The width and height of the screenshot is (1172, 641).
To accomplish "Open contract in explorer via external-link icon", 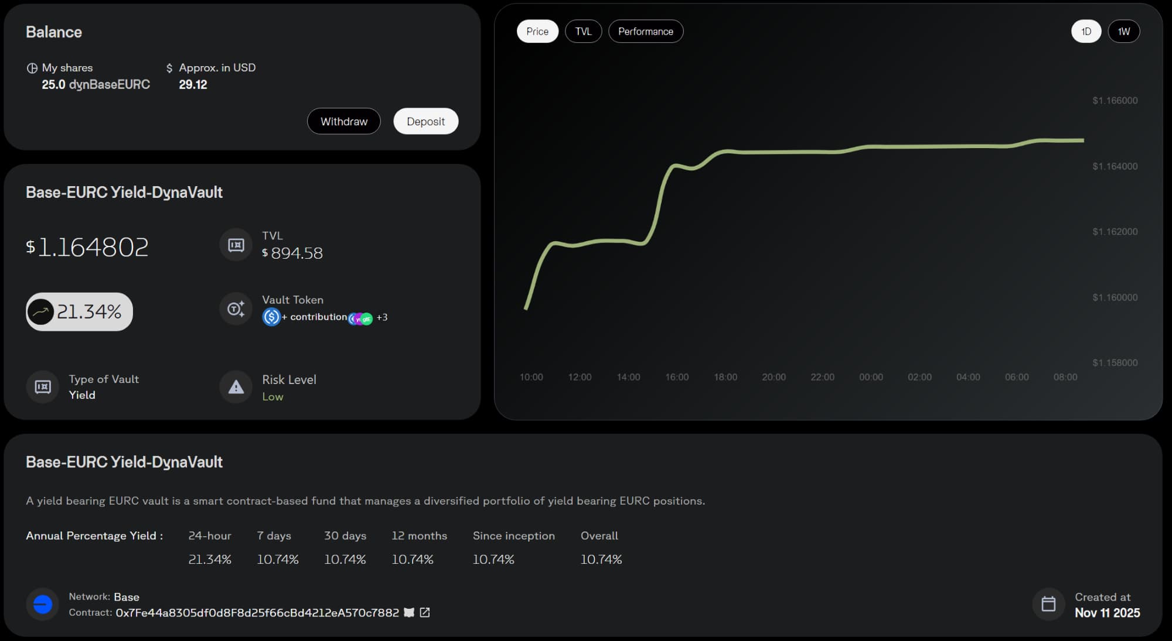I will click(x=425, y=612).
